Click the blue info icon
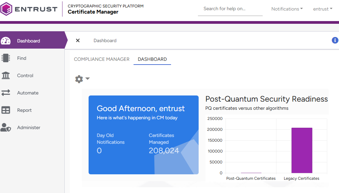Screen dimensions: 339x193 [x=335, y=40]
